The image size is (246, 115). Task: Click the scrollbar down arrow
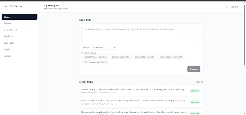[x=244, y=113]
